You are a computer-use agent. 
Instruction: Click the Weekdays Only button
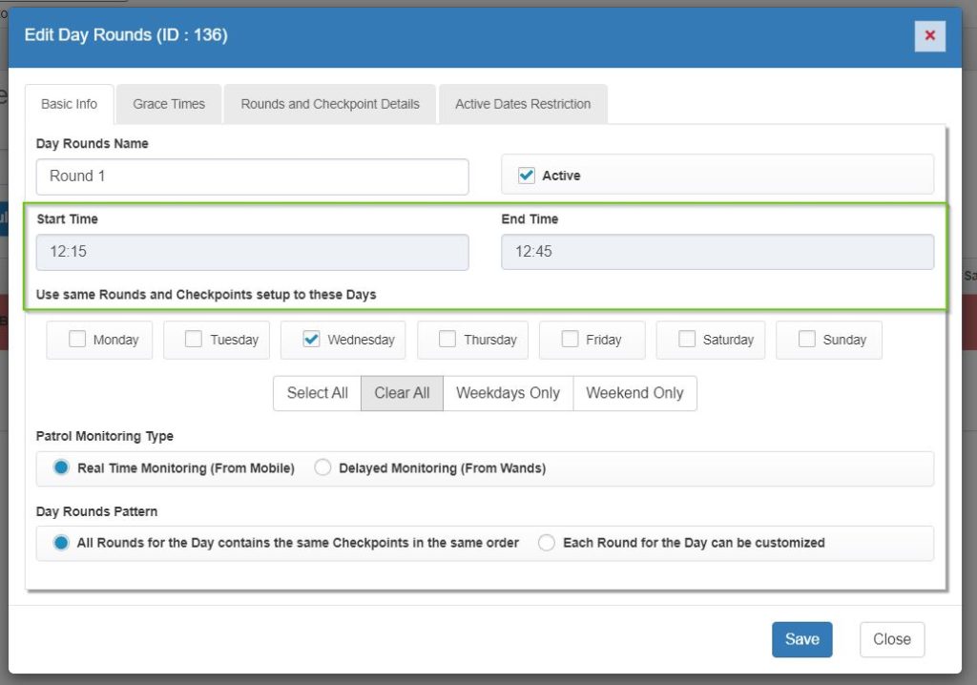coord(508,393)
